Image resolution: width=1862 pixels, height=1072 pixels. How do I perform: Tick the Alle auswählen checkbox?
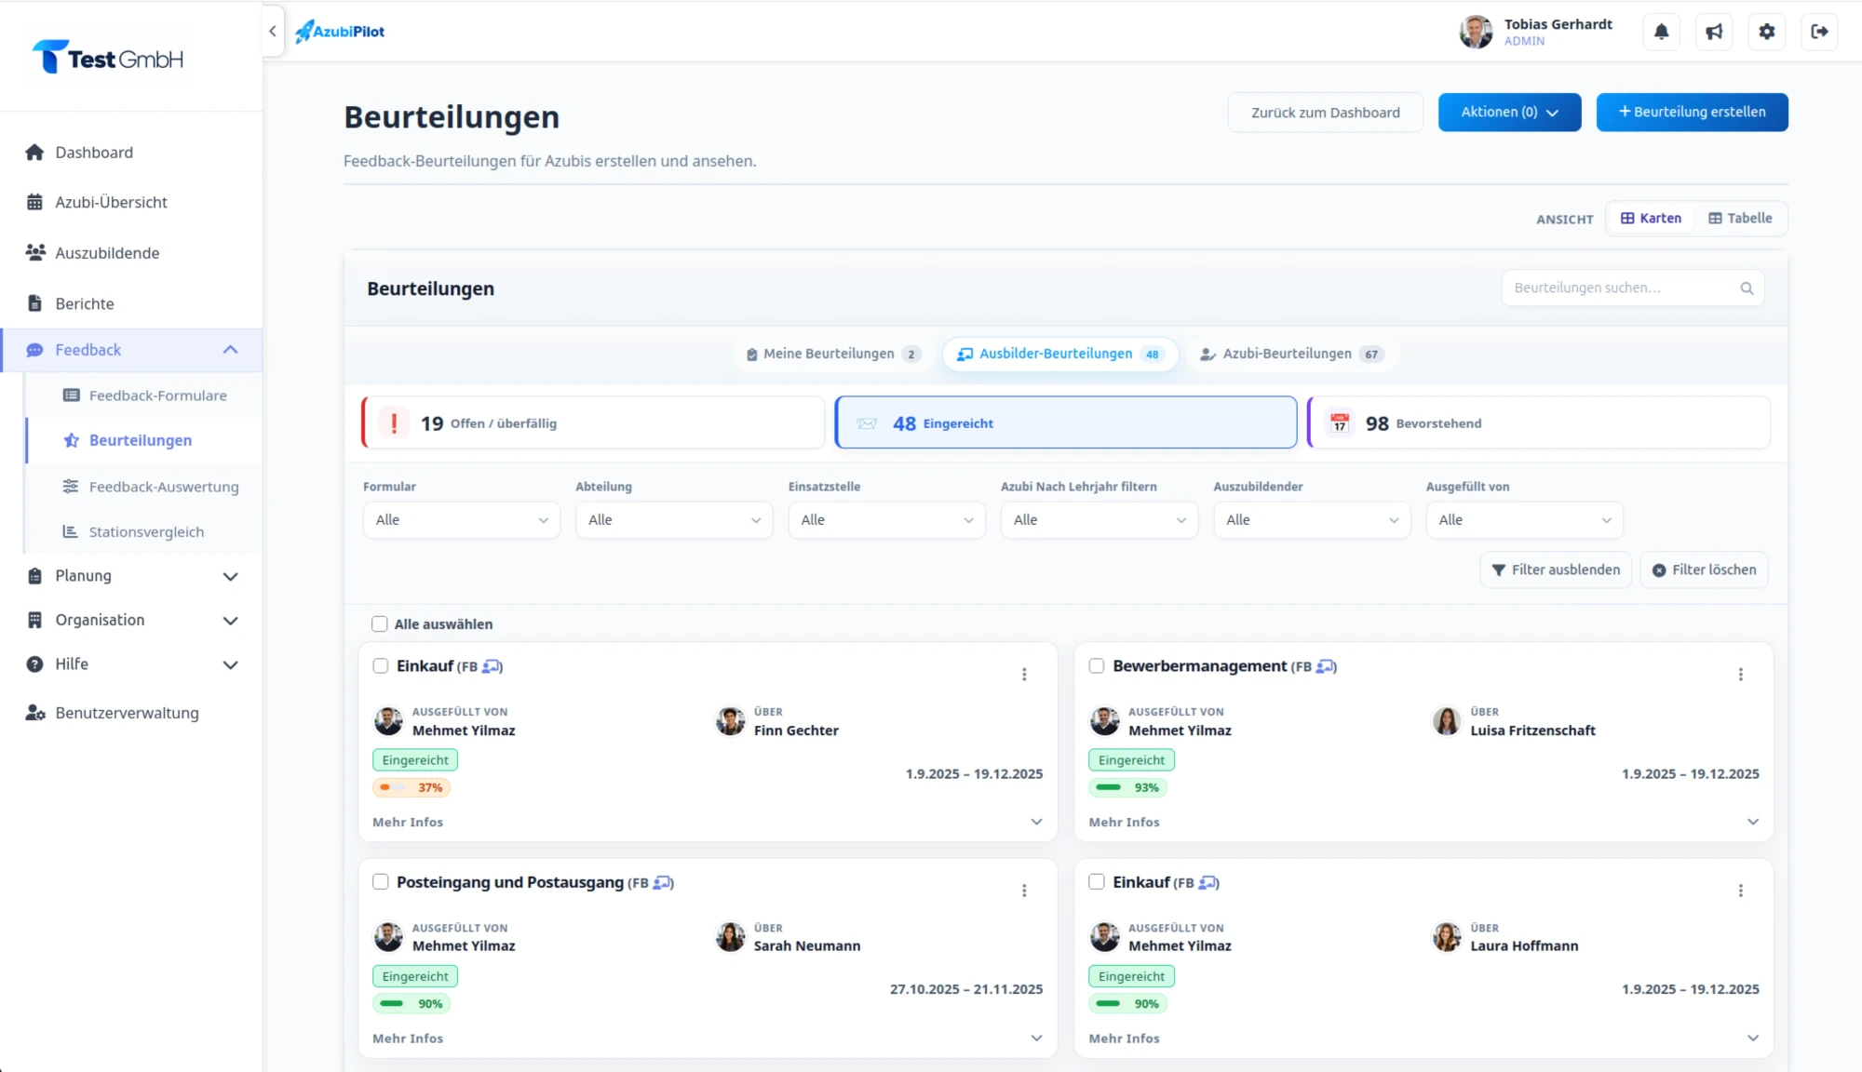click(379, 624)
